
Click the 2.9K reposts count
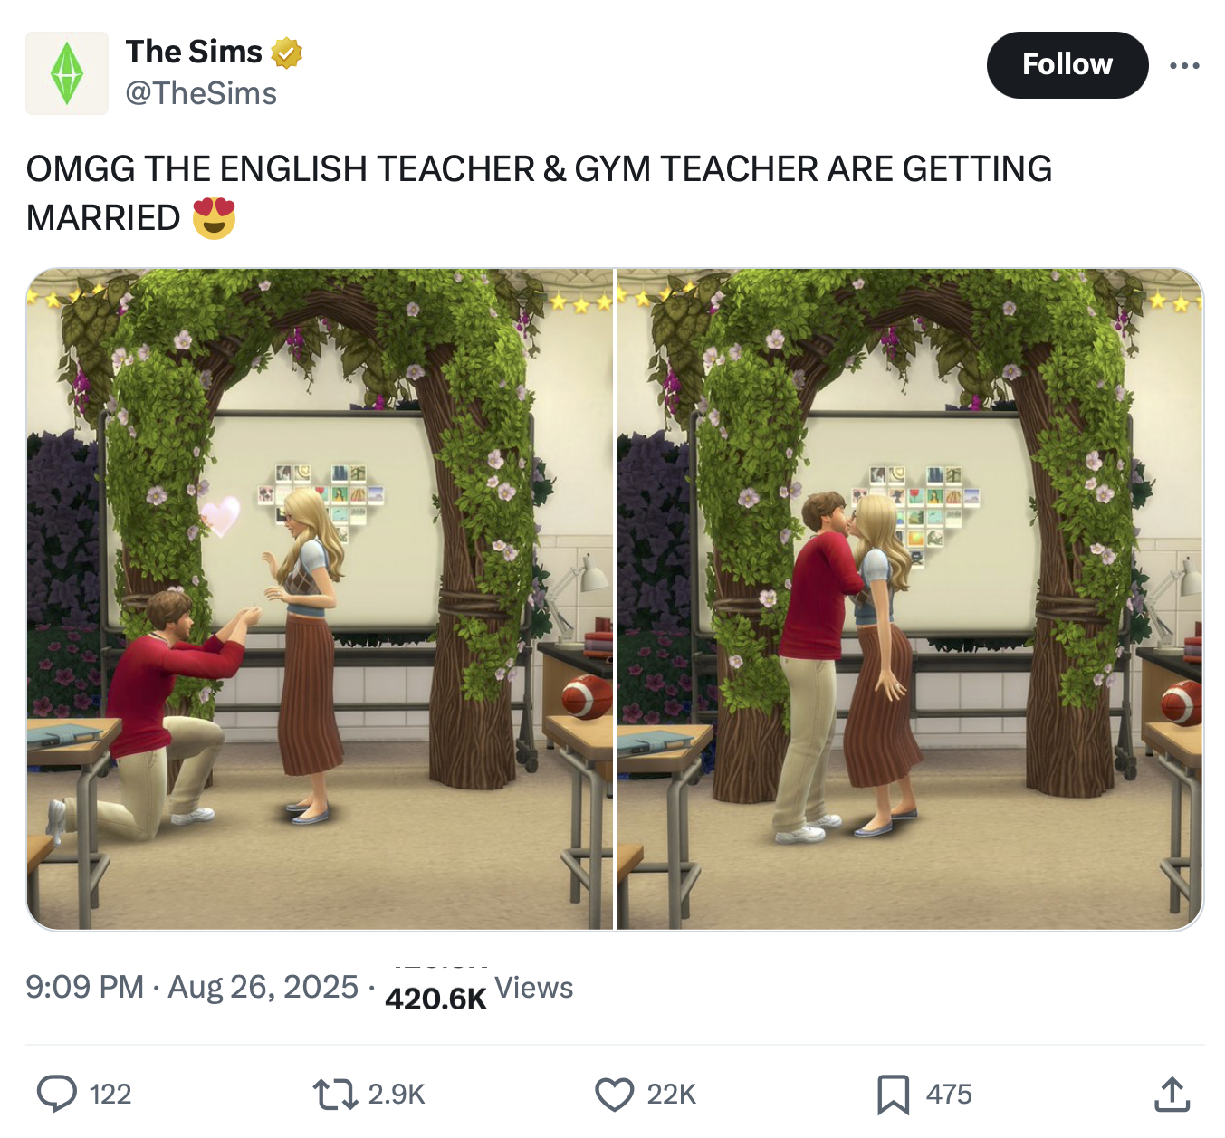(x=397, y=1094)
